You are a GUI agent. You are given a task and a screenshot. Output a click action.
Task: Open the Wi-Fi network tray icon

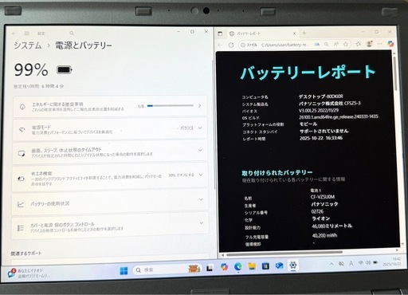tap(360, 263)
